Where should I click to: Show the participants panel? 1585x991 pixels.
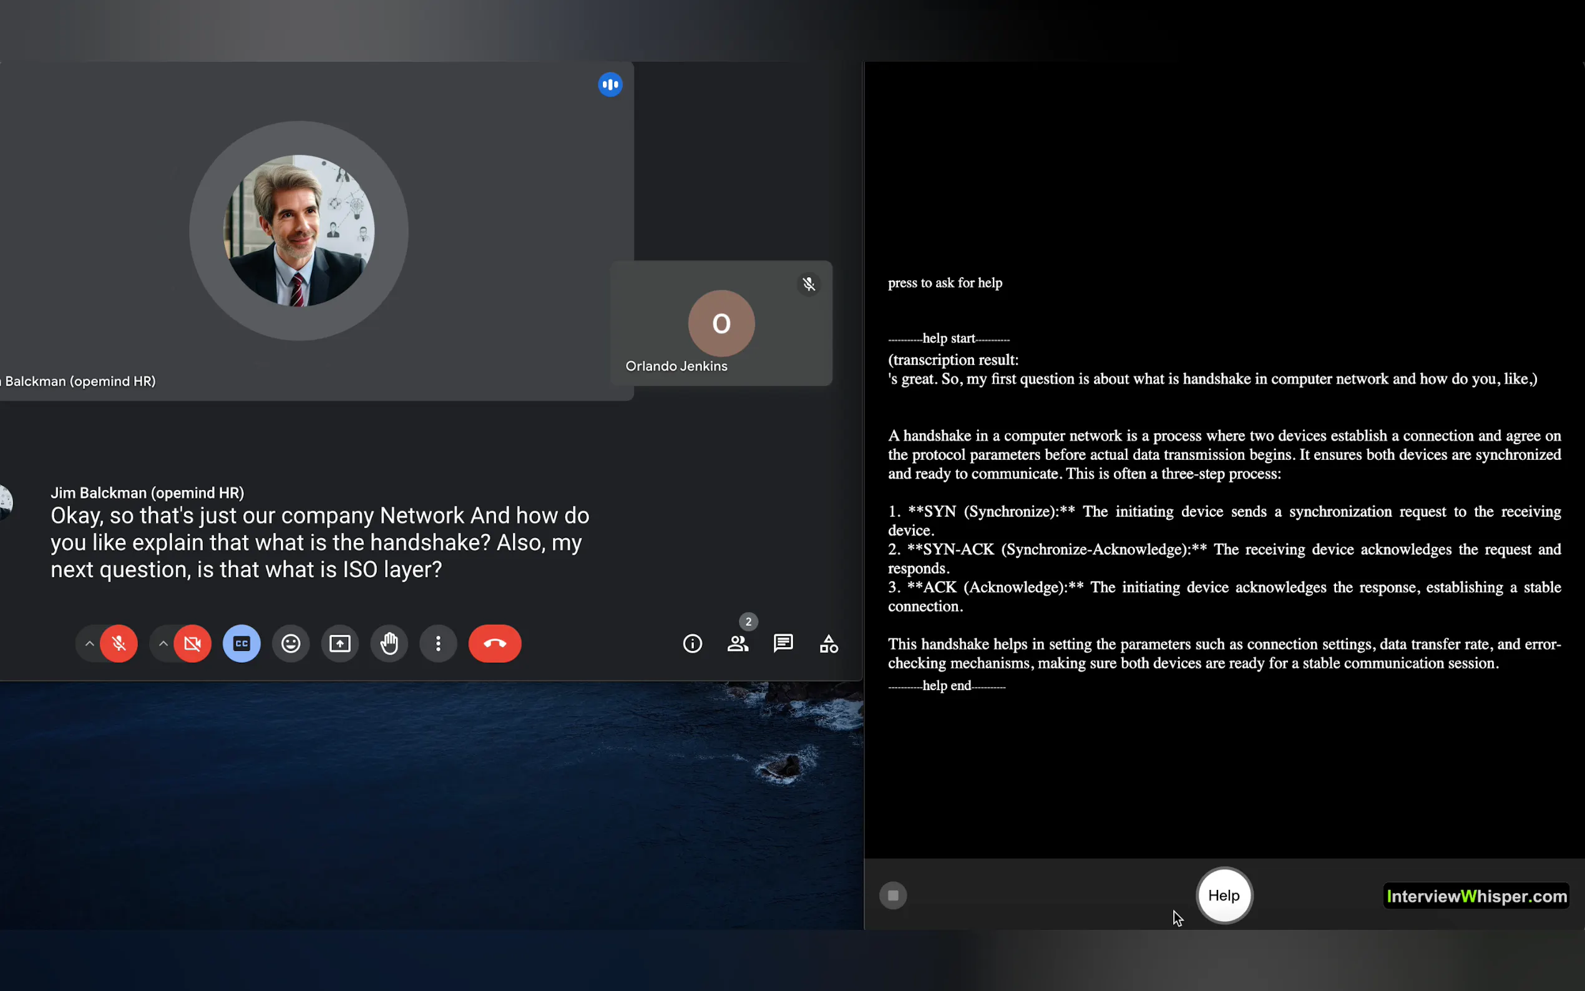[x=738, y=643]
